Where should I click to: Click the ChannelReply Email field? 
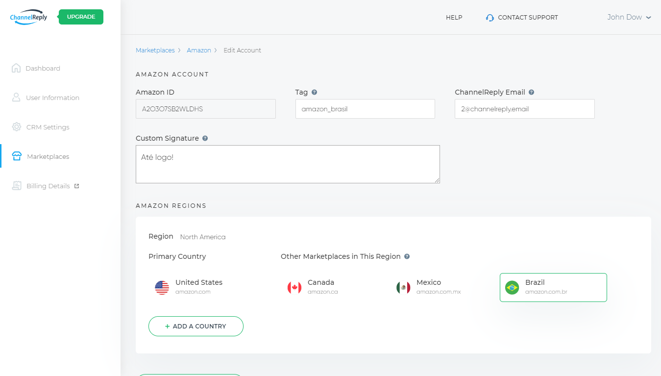click(525, 109)
